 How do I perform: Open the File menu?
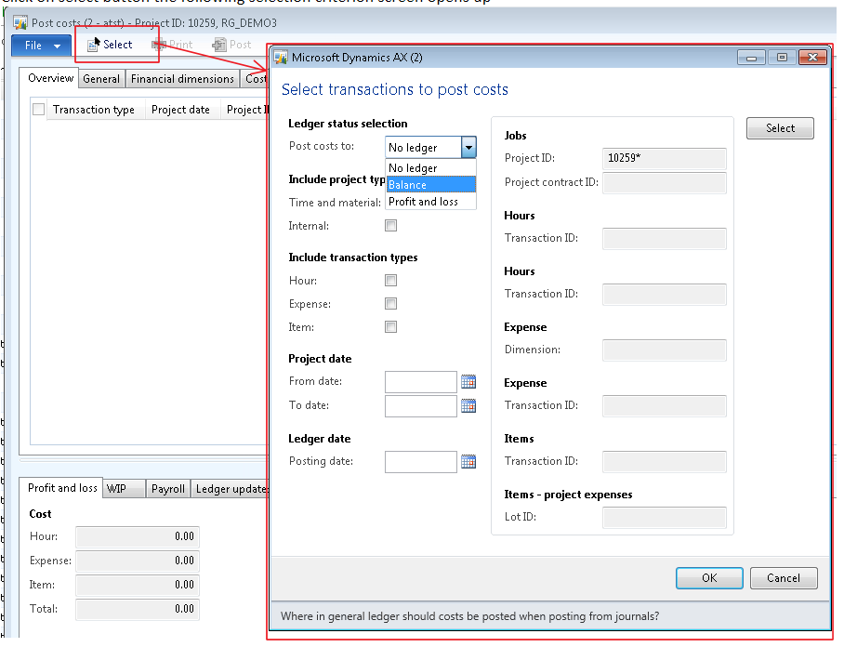point(41,46)
